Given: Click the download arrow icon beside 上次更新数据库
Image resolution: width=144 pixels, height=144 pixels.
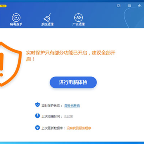Looking at the screenshot, I should click(x=38, y=128).
